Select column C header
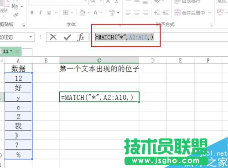Screen dimensions: 228x168 tap(99, 60)
